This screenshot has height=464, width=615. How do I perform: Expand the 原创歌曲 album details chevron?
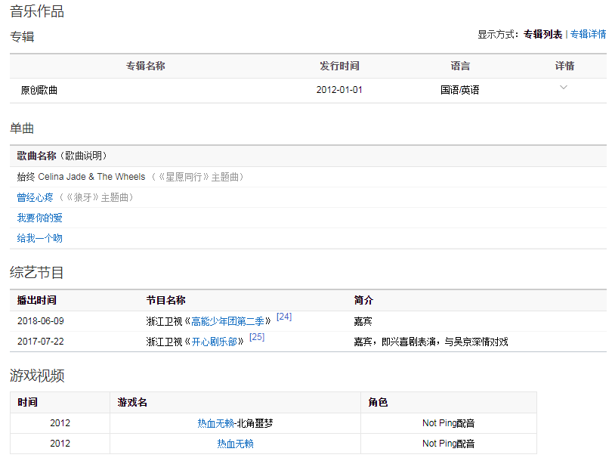coord(563,88)
